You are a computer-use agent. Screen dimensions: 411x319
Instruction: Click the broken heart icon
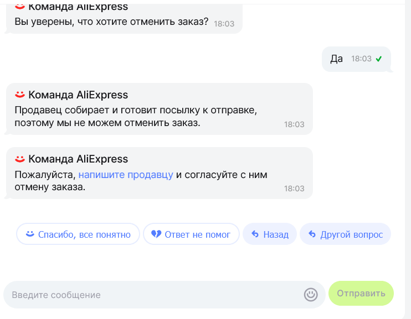tap(156, 234)
